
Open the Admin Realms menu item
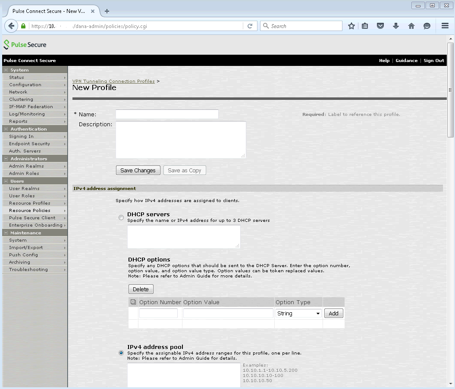(35, 166)
